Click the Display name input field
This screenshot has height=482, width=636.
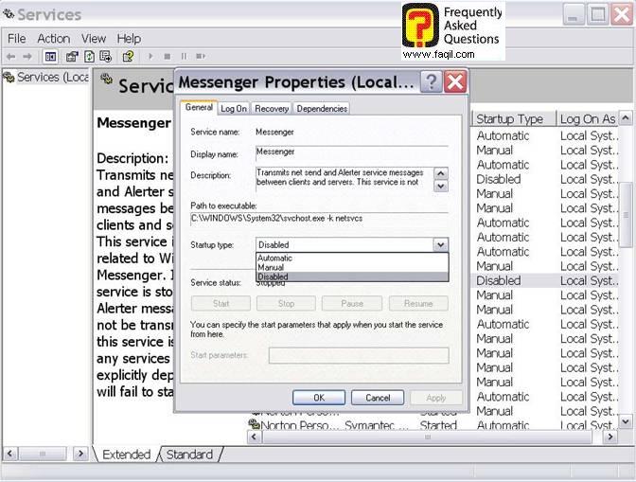(x=352, y=153)
